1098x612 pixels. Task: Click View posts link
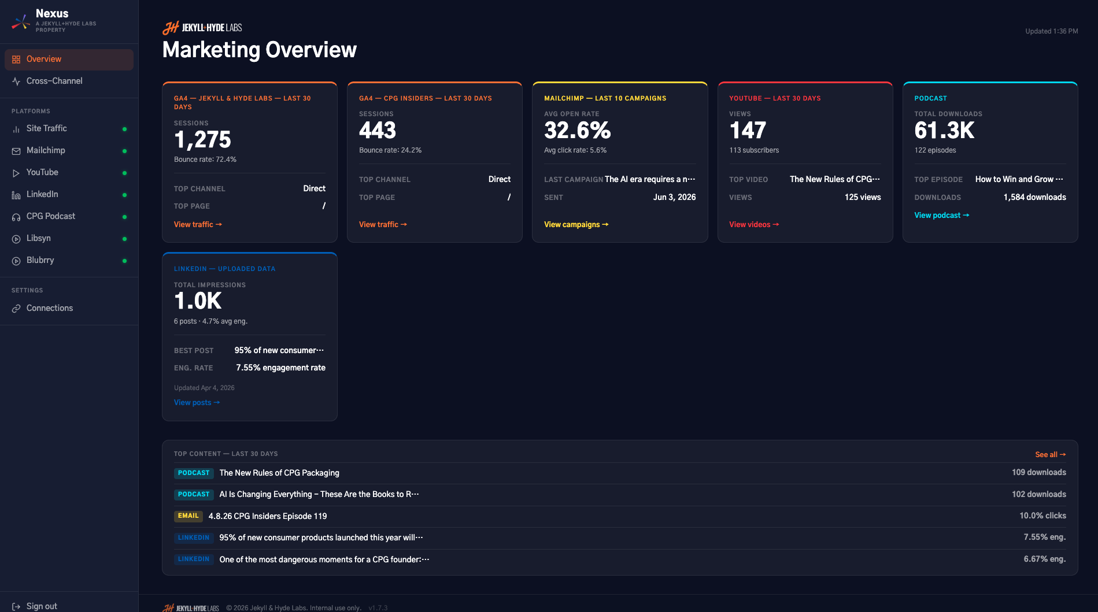pyautogui.click(x=197, y=402)
